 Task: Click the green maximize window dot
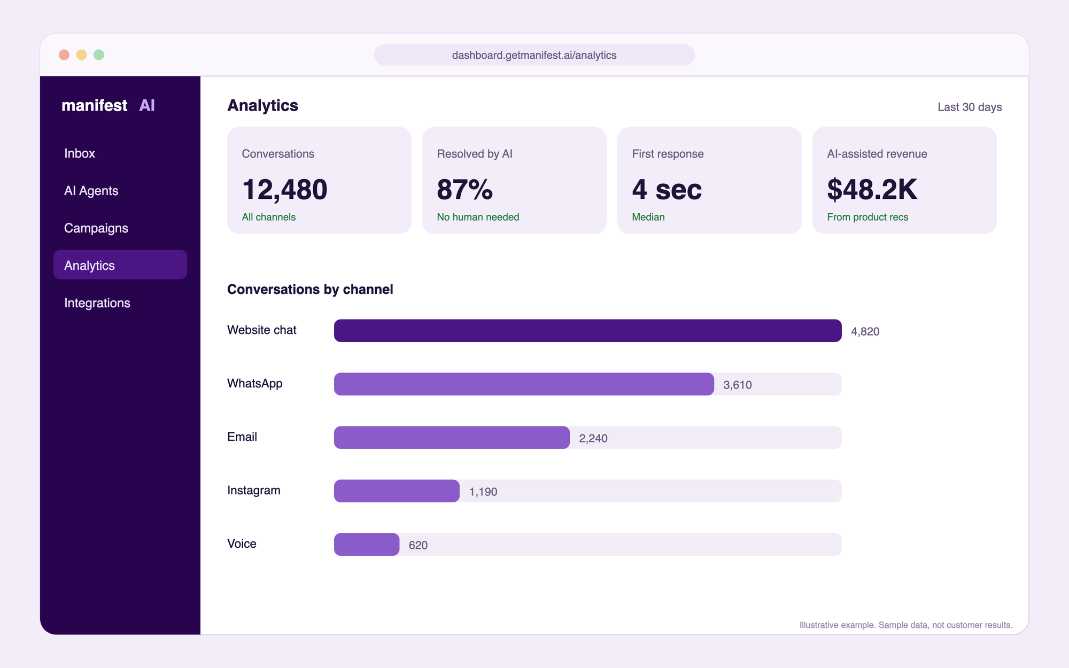click(99, 55)
